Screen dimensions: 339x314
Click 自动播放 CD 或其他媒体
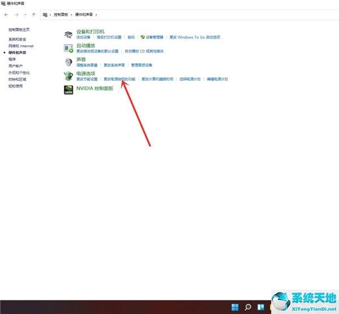click(144, 51)
